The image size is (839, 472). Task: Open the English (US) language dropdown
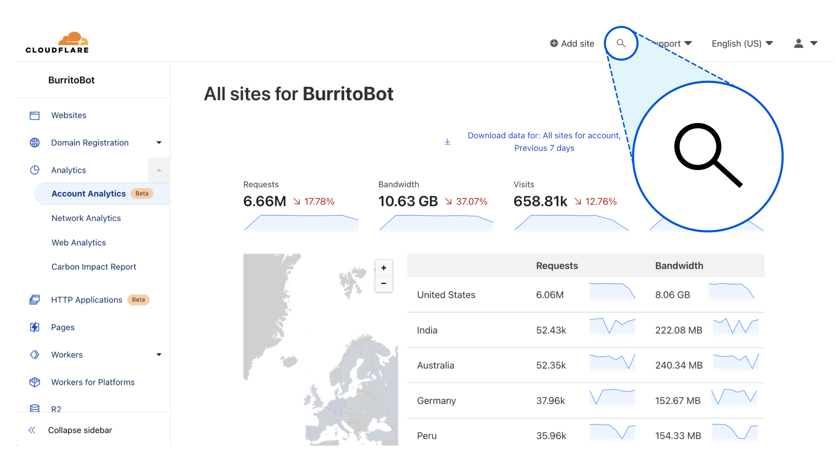click(x=742, y=43)
